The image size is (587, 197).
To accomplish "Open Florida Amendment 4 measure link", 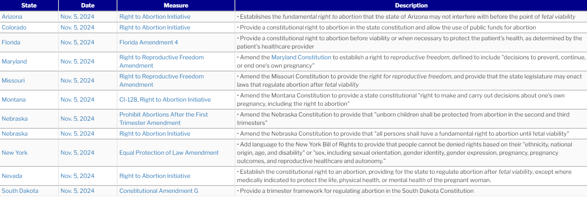I will point(149,42).
